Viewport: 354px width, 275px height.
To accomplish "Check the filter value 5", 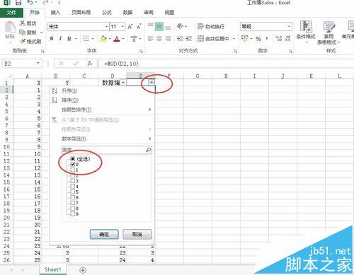I will (x=73, y=192).
